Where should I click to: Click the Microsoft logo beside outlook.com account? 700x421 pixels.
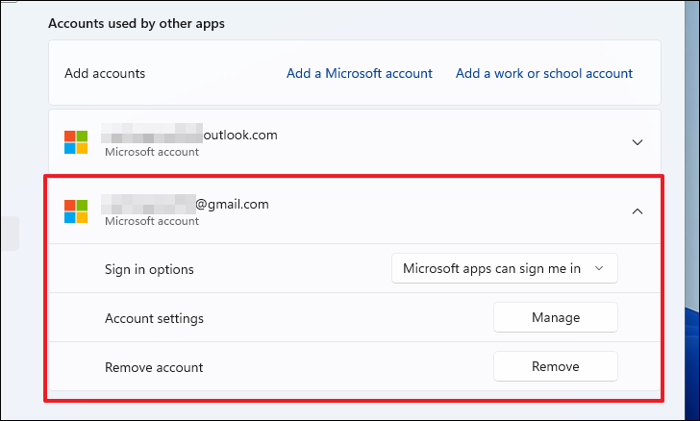(x=76, y=142)
